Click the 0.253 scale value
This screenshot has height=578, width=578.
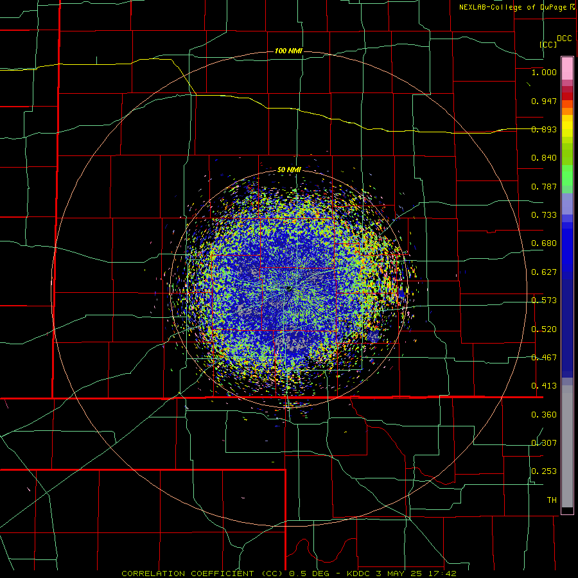(x=544, y=471)
